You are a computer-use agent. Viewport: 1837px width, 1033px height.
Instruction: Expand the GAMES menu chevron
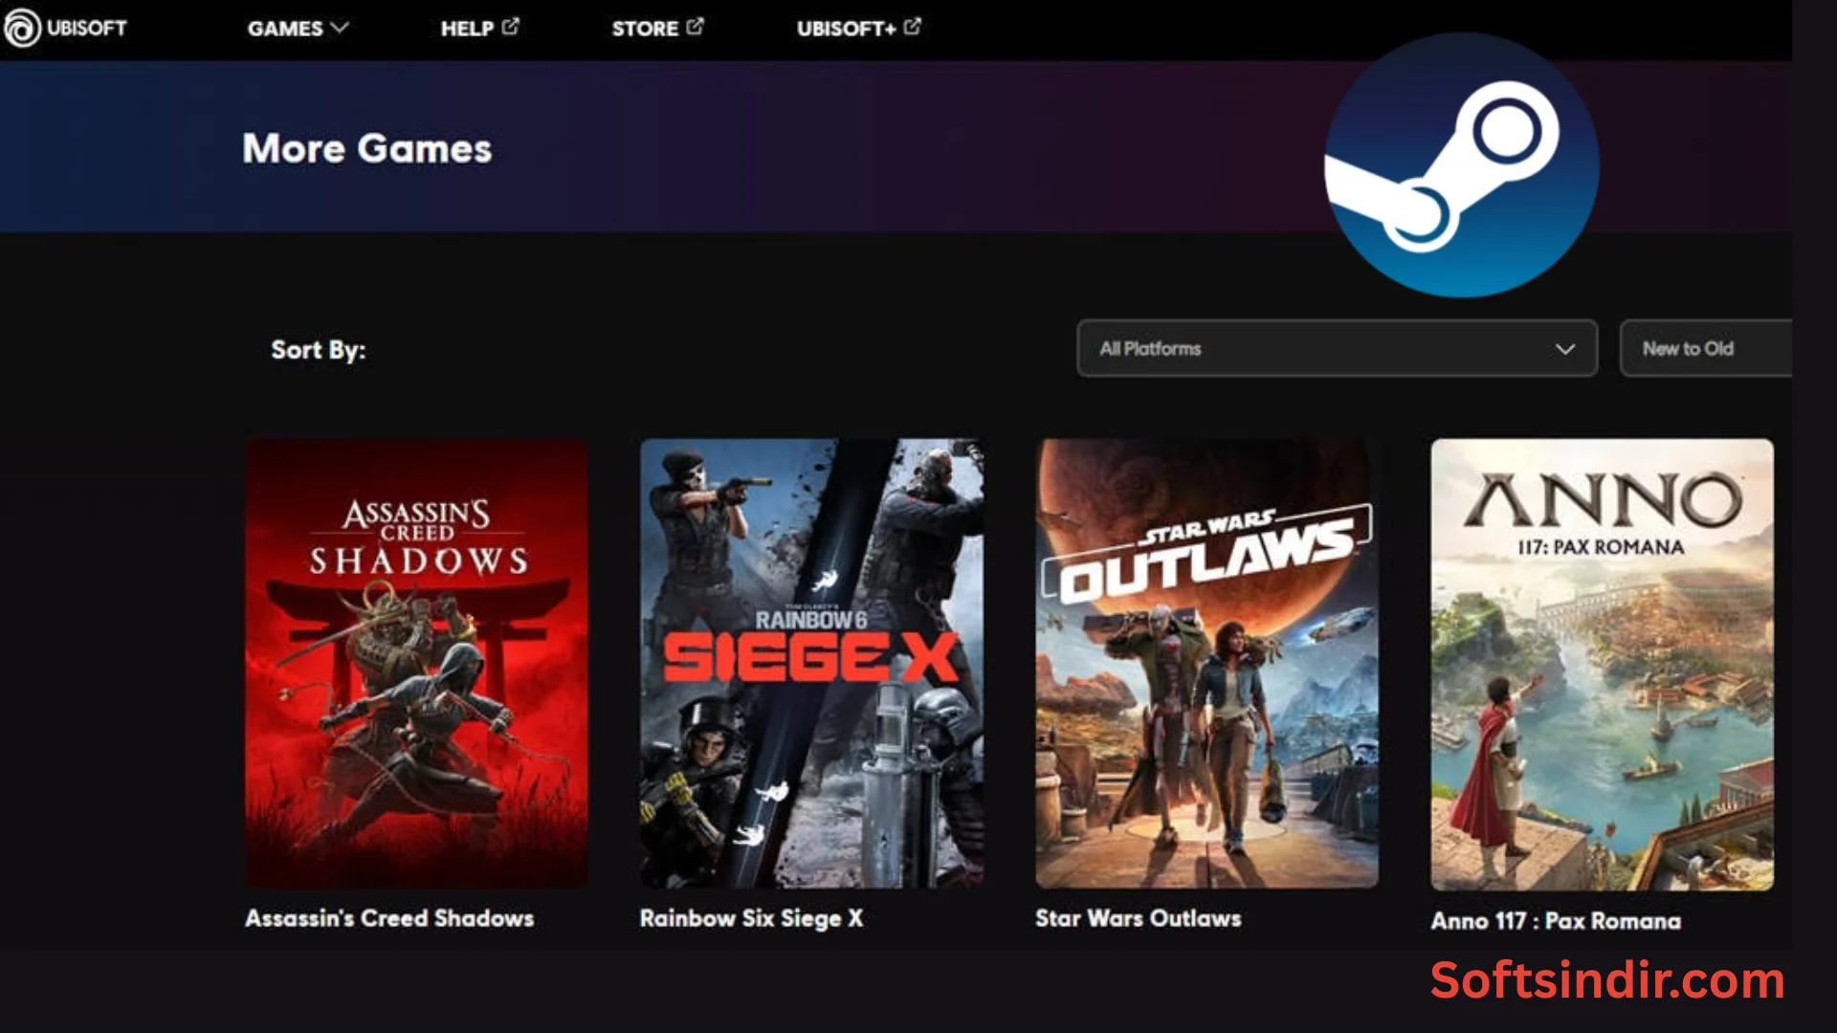[x=340, y=28]
